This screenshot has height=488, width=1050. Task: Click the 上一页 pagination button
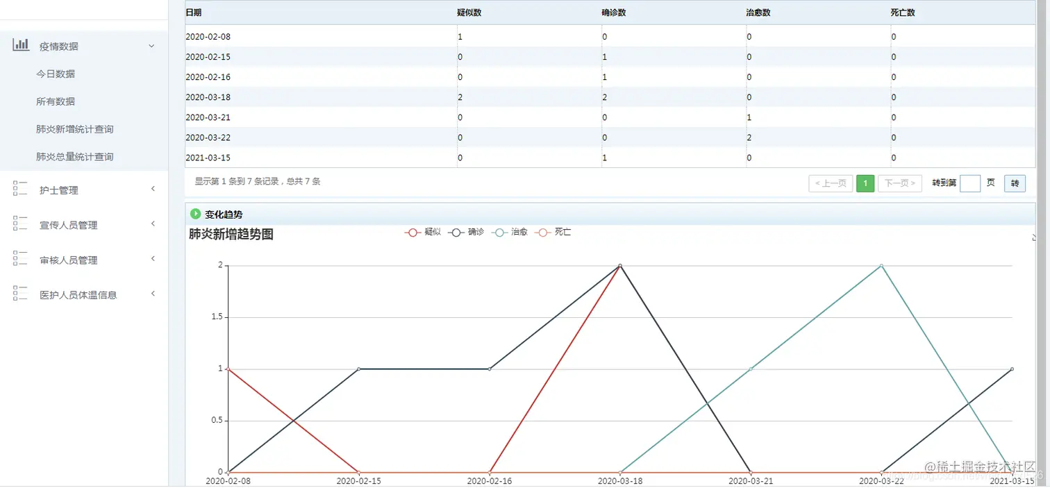tap(831, 183)
